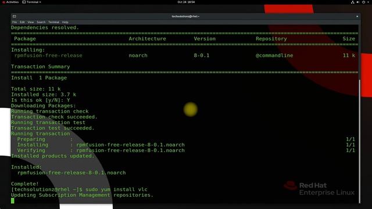Click the '11 k' size value in table
372x209 pixels.
349,56
